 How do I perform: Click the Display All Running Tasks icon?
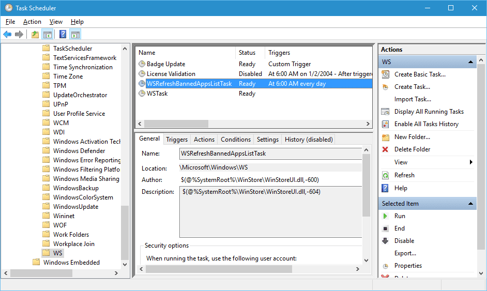(386, 112)
